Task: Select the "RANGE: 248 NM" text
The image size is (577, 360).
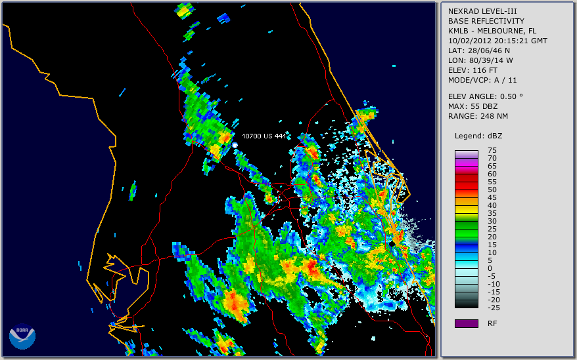Action: (x=478, y=117)
